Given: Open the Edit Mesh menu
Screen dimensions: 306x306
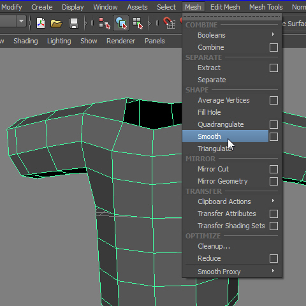Looking at the screenshot, I should (x=225, y=7).
